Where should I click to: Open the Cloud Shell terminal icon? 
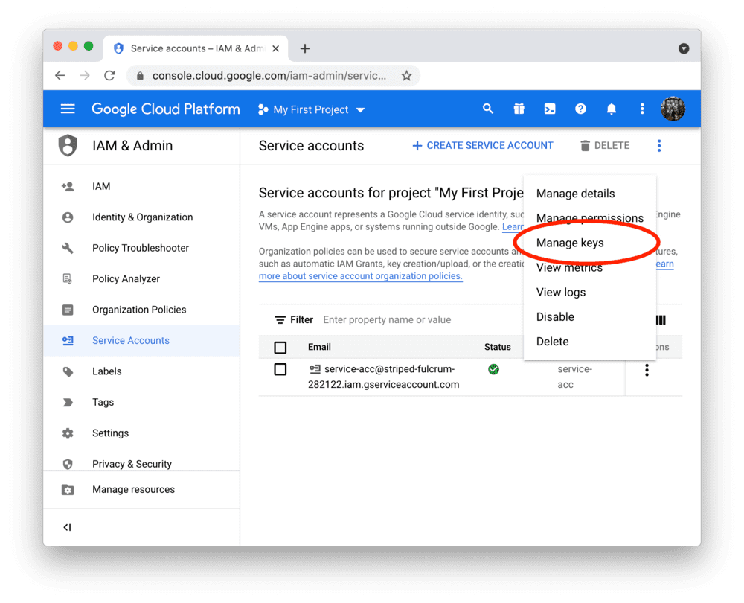[x=549, y=109]
